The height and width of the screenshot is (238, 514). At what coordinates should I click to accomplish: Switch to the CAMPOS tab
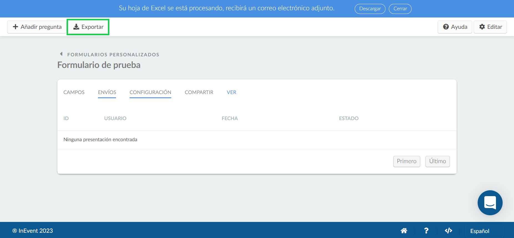[74, 92]
